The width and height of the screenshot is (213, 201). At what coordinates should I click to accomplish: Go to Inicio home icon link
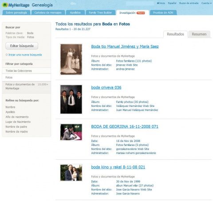coord(161,3)
